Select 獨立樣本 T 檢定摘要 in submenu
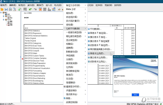 (101, 41)
